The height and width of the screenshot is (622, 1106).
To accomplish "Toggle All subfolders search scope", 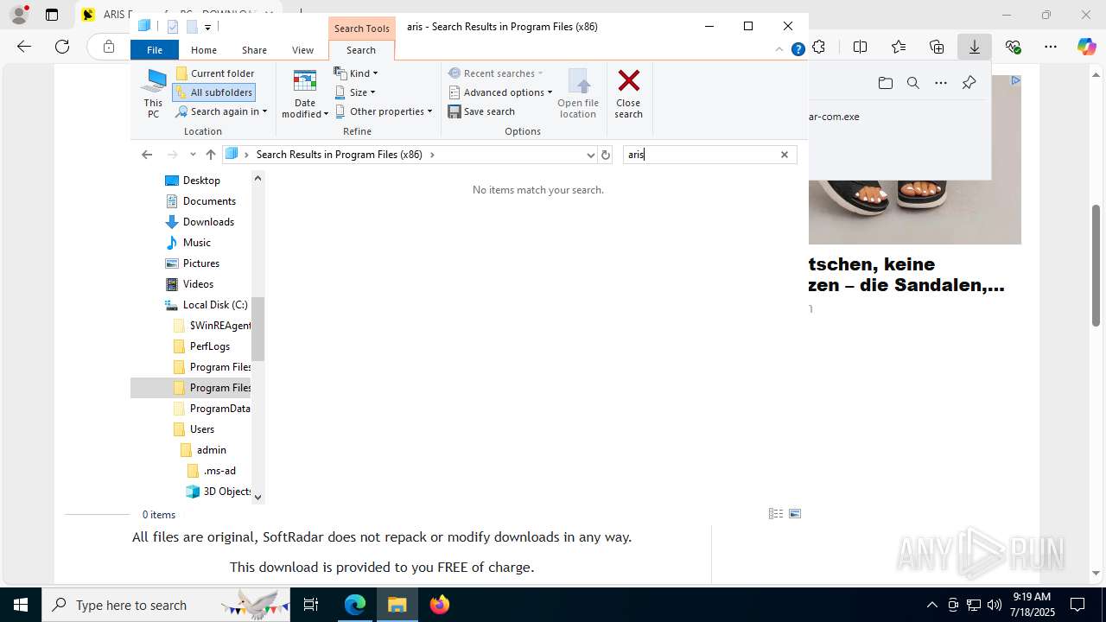I will tap(214, 92).
